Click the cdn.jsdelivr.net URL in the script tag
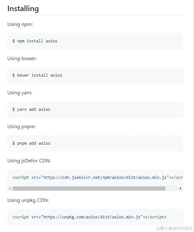Viewport: 194px width, 232px height. click(x=105, y=178)
